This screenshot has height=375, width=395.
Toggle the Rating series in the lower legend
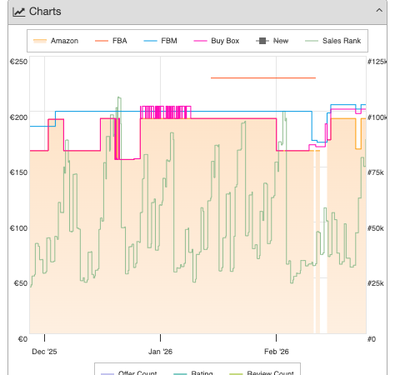coord(193,372)
